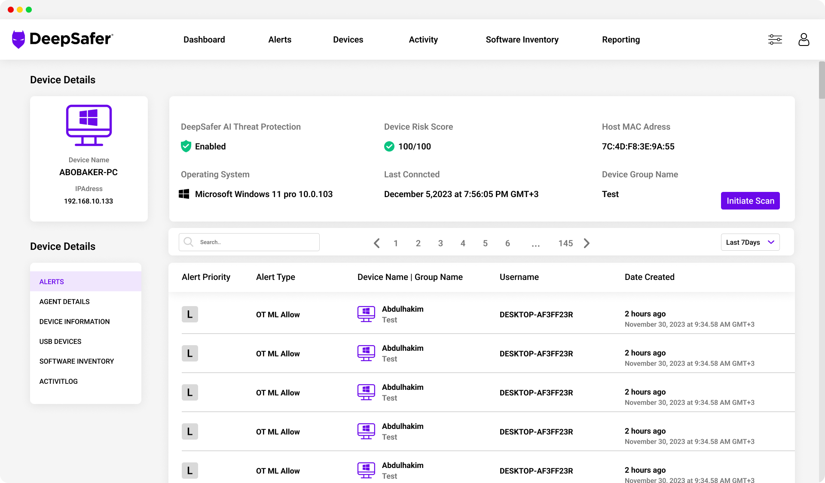This screenshot has height=483, width=825.
Task: Click the first row's device monitor icon
Action: click(366, 314)
